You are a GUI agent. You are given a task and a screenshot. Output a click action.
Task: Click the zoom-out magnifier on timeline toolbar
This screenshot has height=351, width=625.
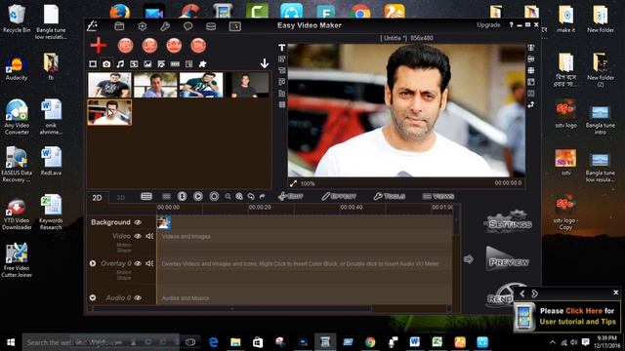(x=228, y=196)
